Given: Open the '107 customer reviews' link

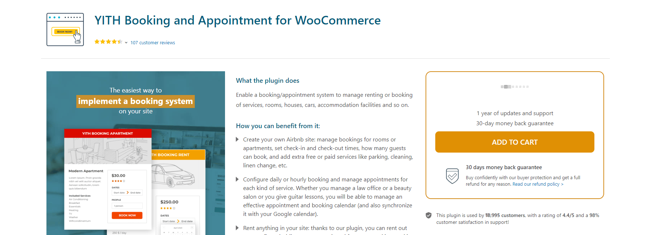Looking at the screenshot, I should (x=153, y=42).
